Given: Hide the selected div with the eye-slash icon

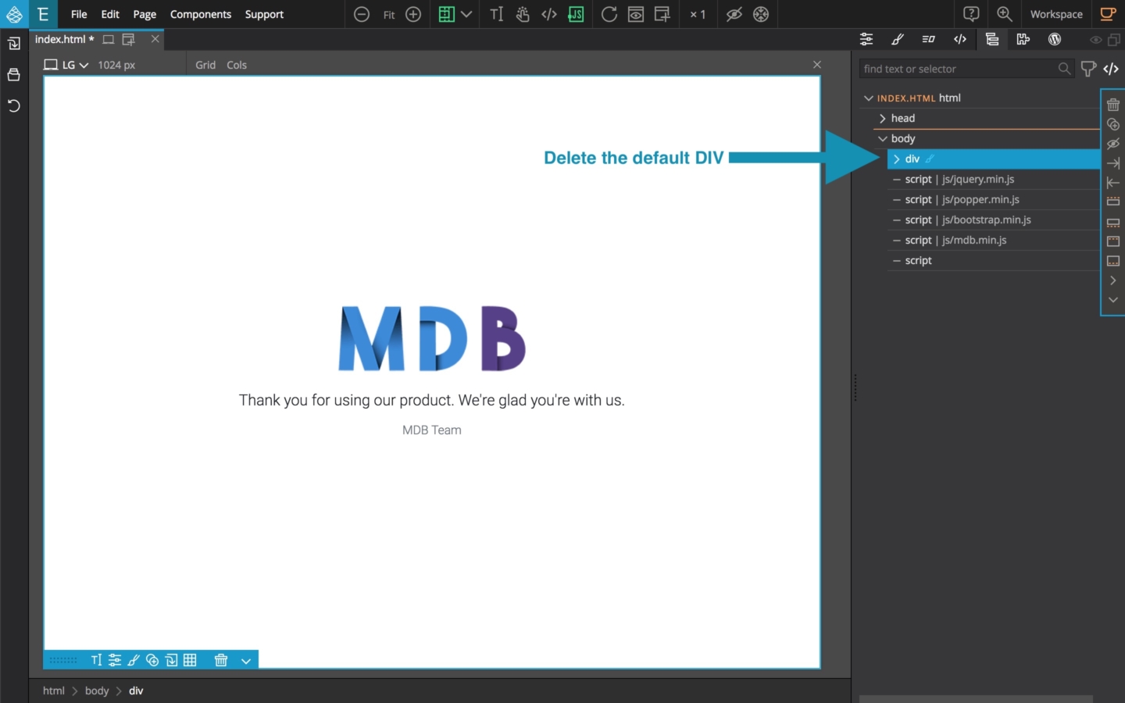Looking at the screenshot, I should click(x=1112, y=144).
